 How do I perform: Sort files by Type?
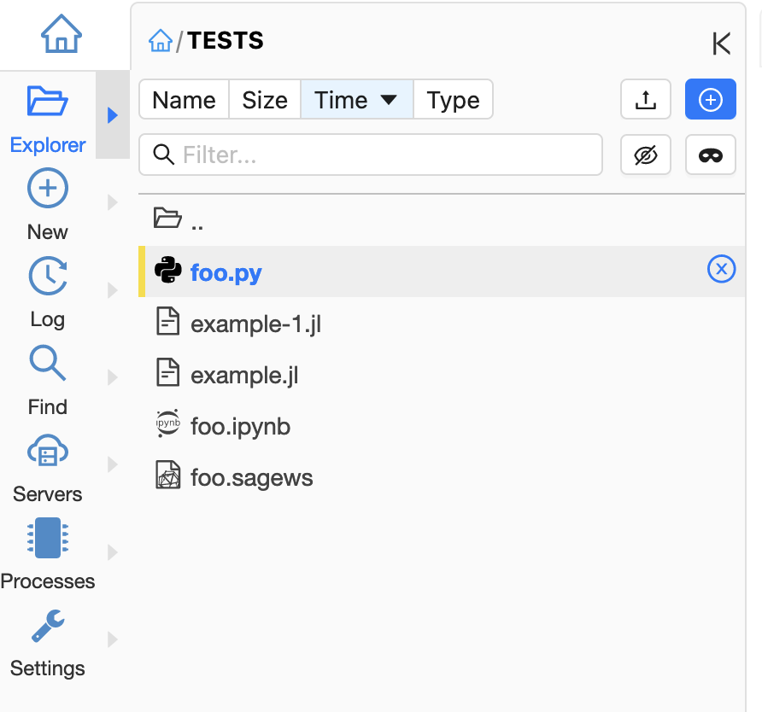click(x=453, y=100)
